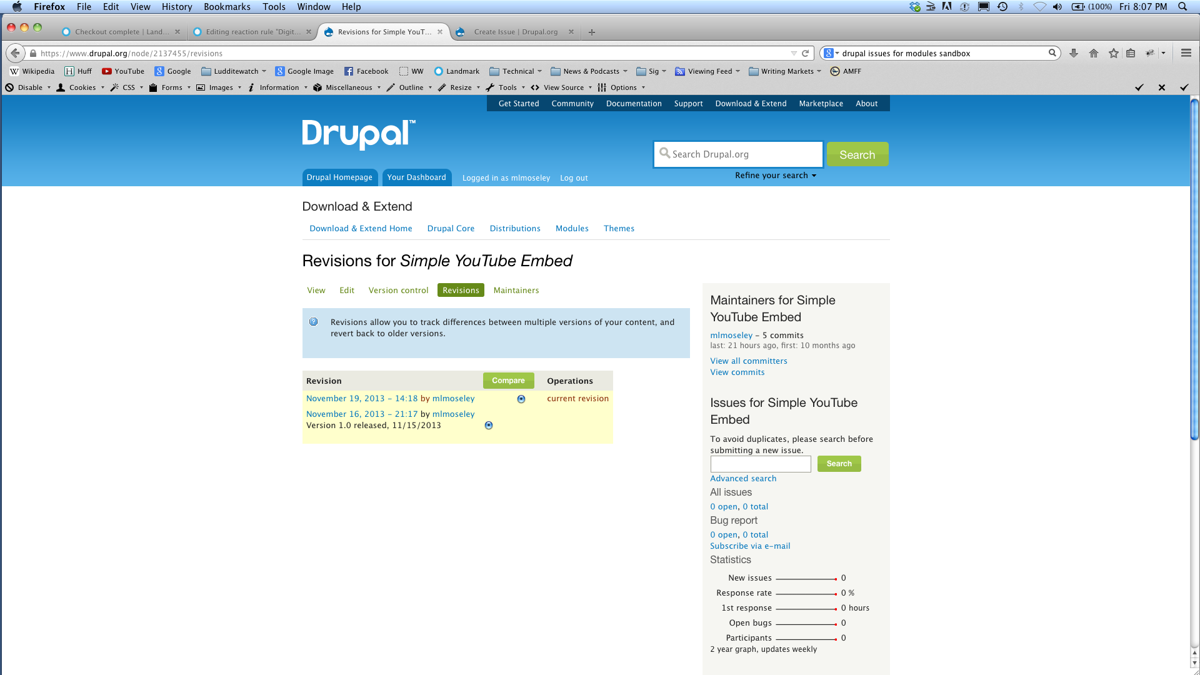The image size is (1200, 675).
Task: Click the info icon in the revisions notice
Action: (314, 321)
